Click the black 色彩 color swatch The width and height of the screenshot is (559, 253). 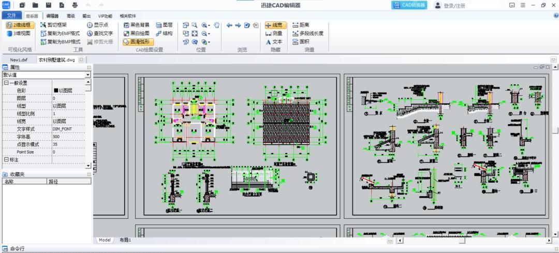click(x=56, y=91)
